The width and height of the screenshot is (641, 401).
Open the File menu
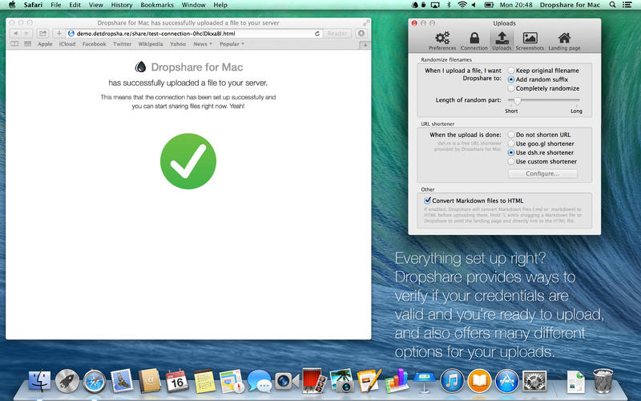coord(56,5)
